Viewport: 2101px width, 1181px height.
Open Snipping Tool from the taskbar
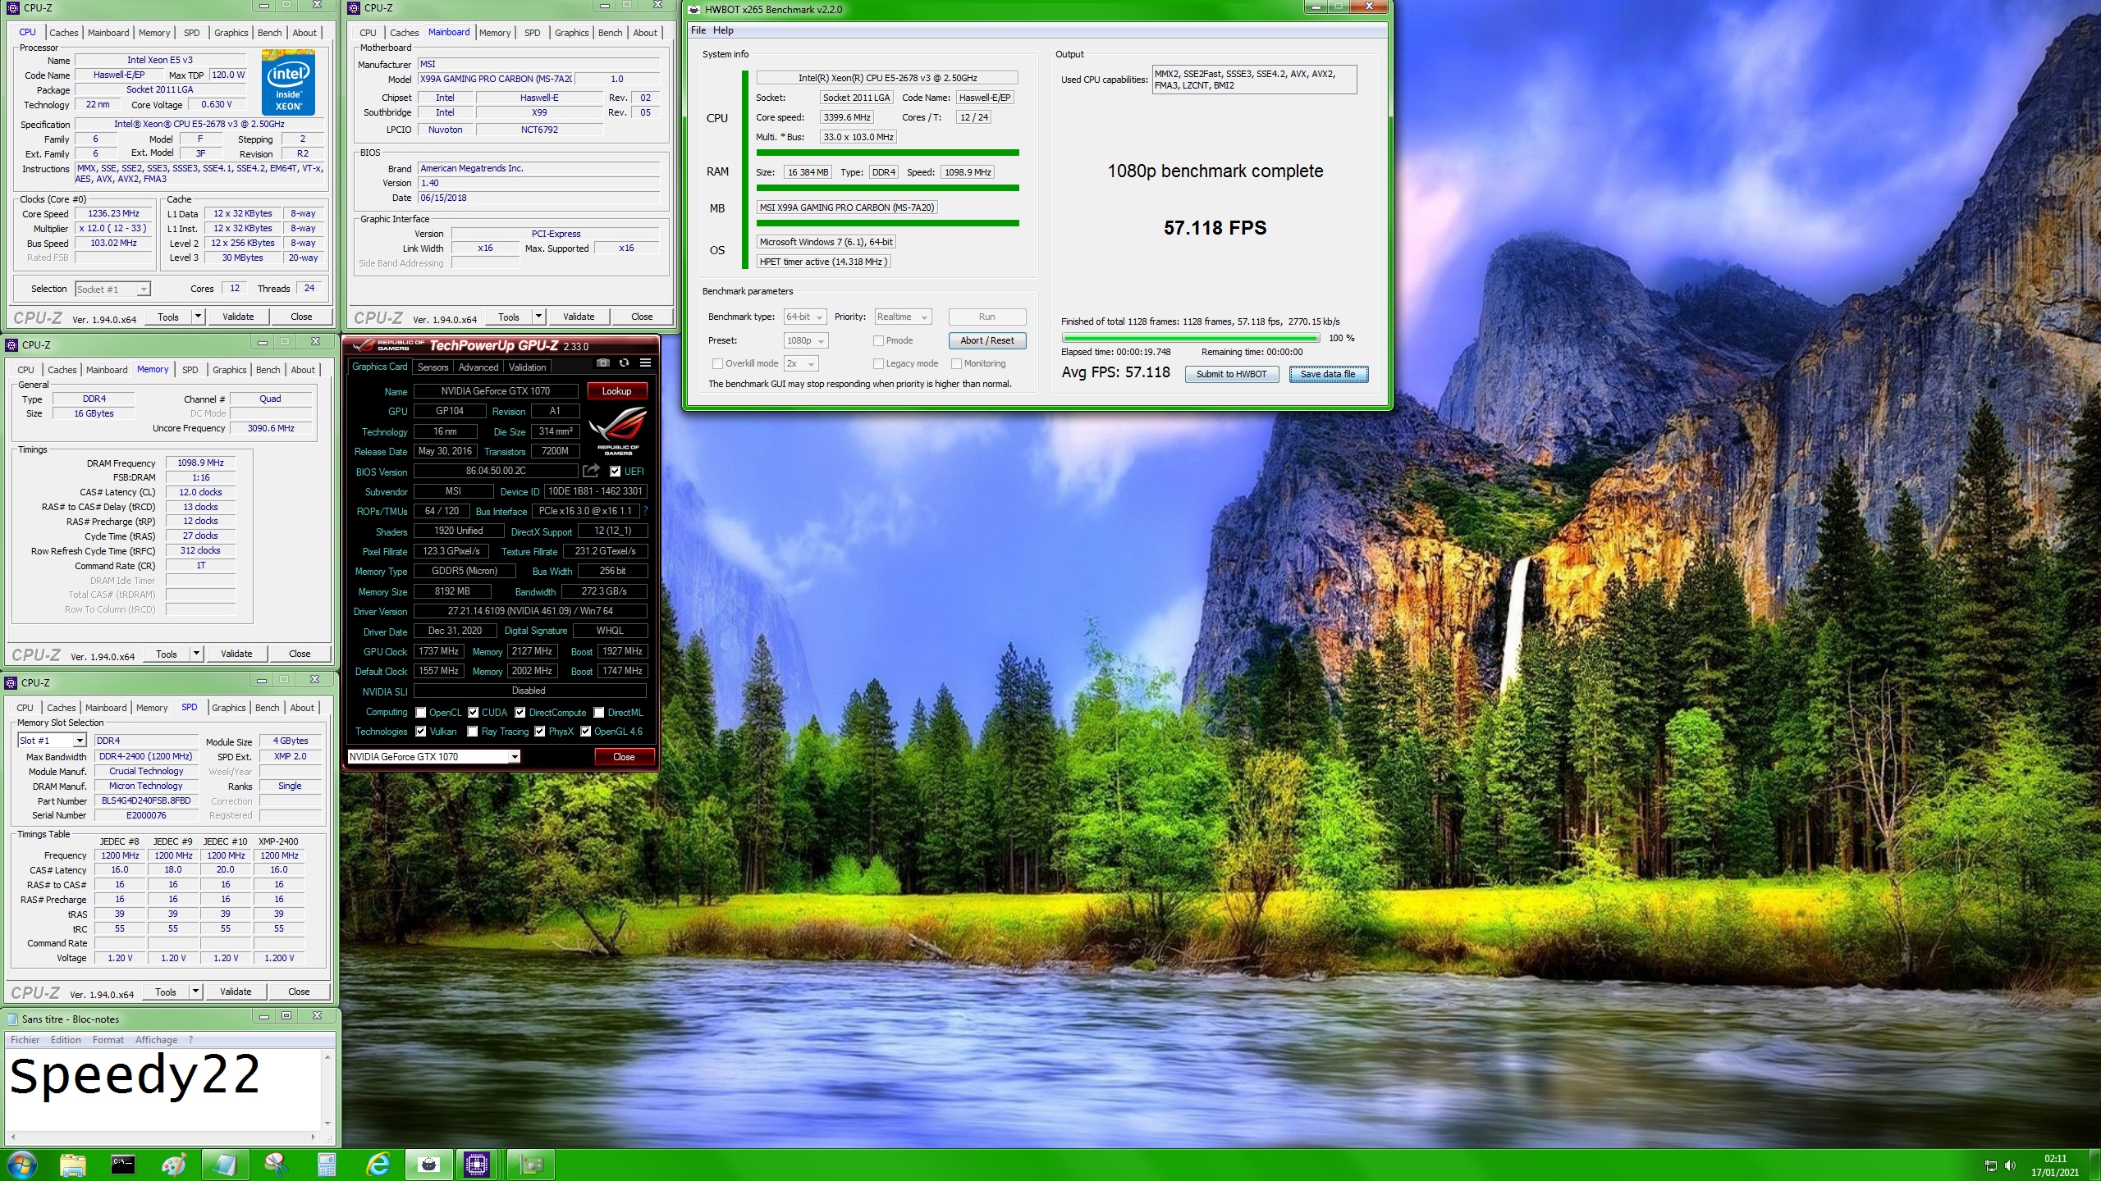[276, 1164]
